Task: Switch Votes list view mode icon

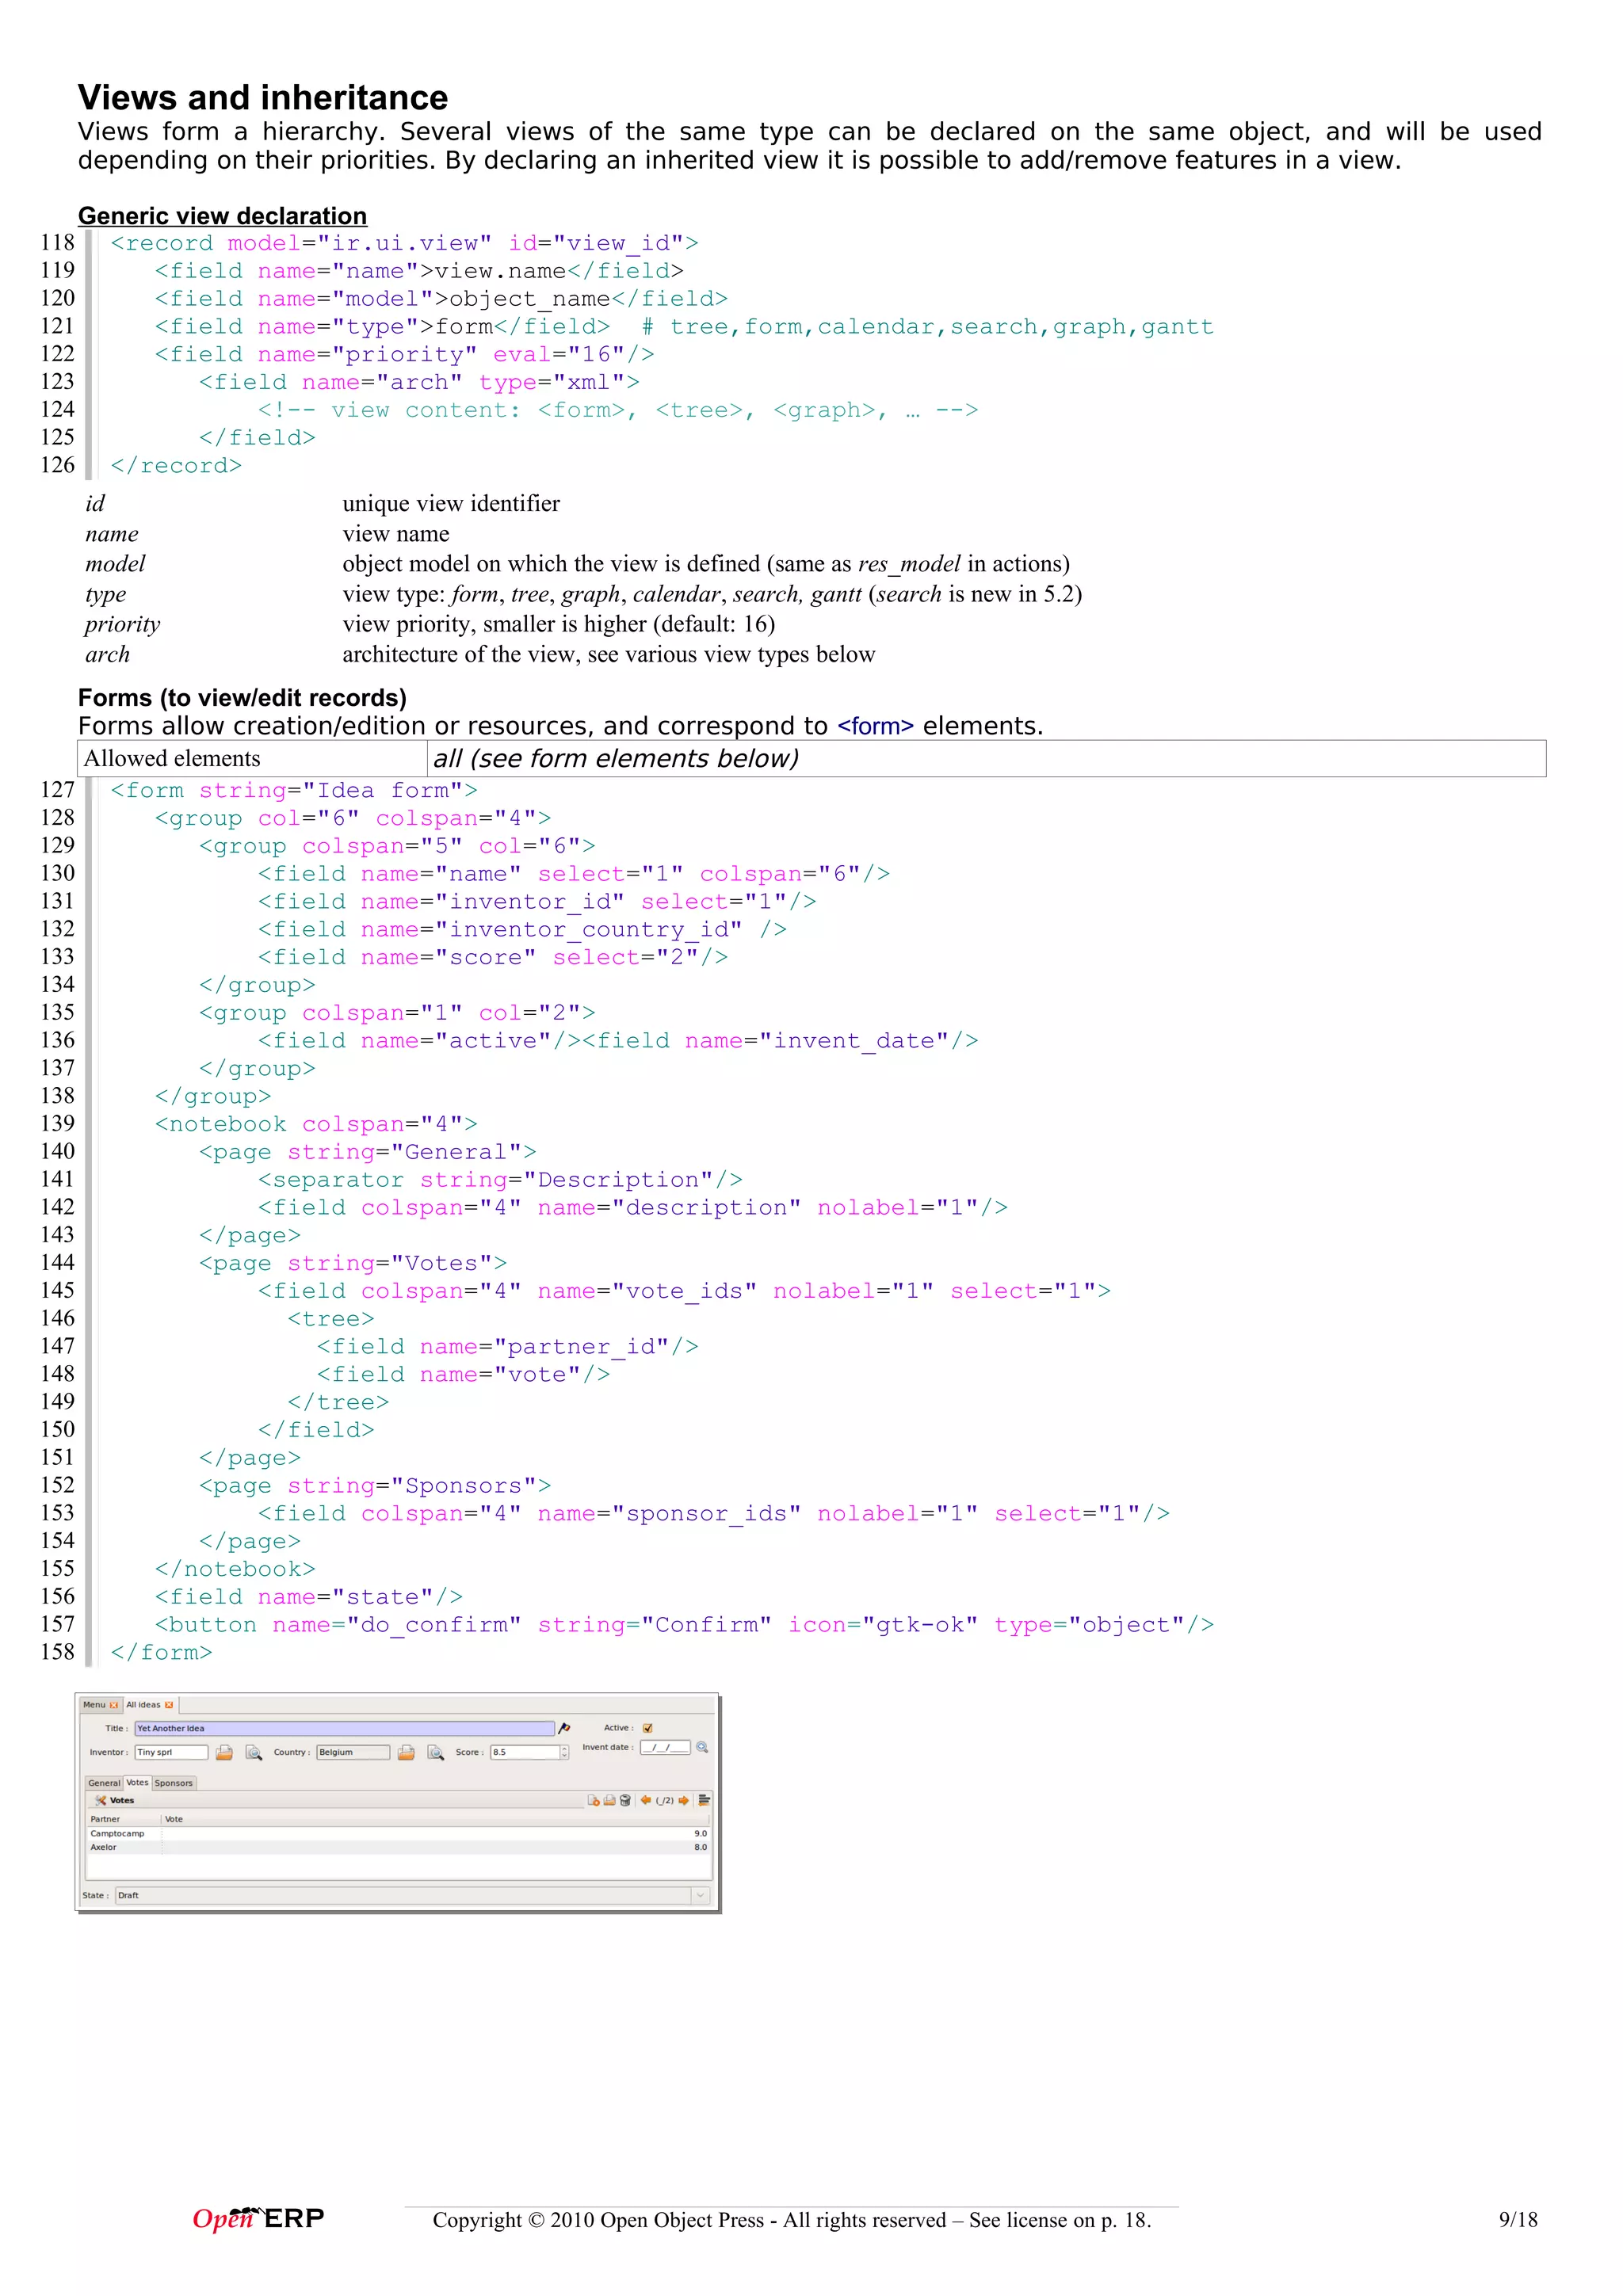Action: [704, 1800]
